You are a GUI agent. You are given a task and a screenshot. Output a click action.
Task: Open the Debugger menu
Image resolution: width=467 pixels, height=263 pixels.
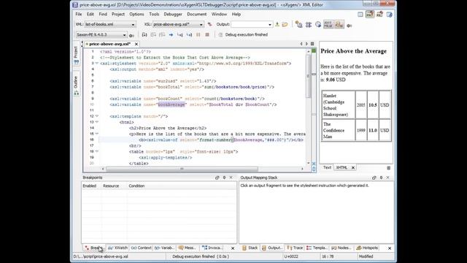pyautogui.click(x=173, y=15)
